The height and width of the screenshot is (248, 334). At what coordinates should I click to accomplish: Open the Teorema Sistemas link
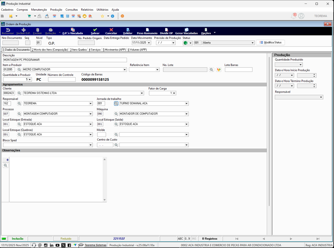click(x=95, y=245)
